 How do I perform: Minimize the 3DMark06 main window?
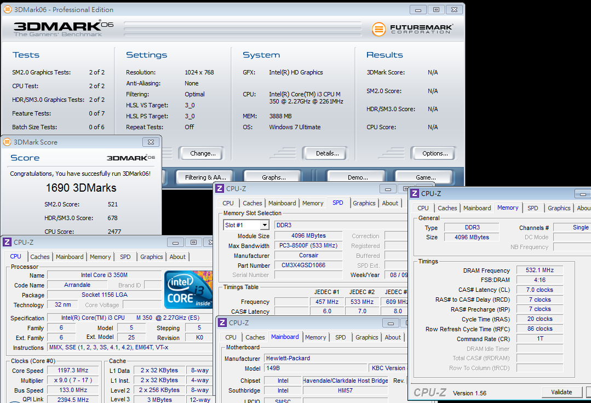(x=418, y=10)
